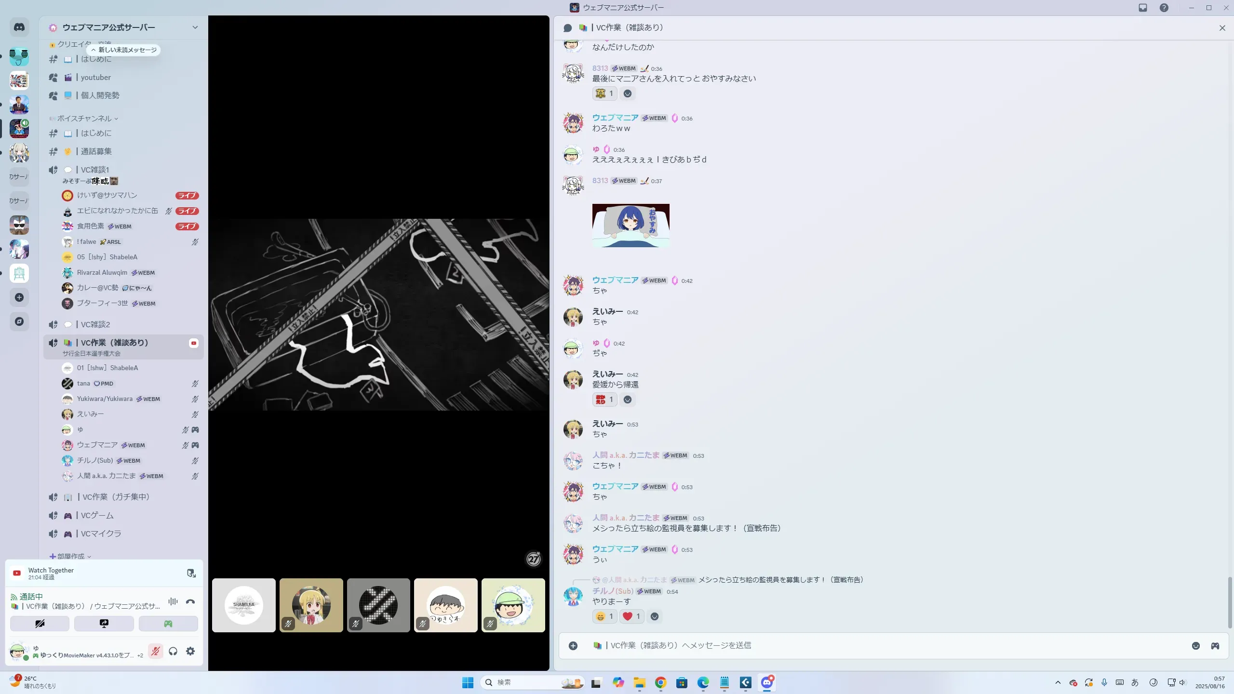Unmute your microphone
This screenshot has height=694, width=1234.
click(x=155, y=651)
